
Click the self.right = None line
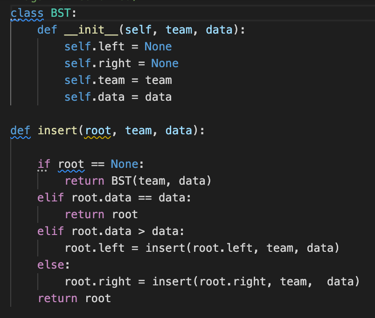(121, 63)
